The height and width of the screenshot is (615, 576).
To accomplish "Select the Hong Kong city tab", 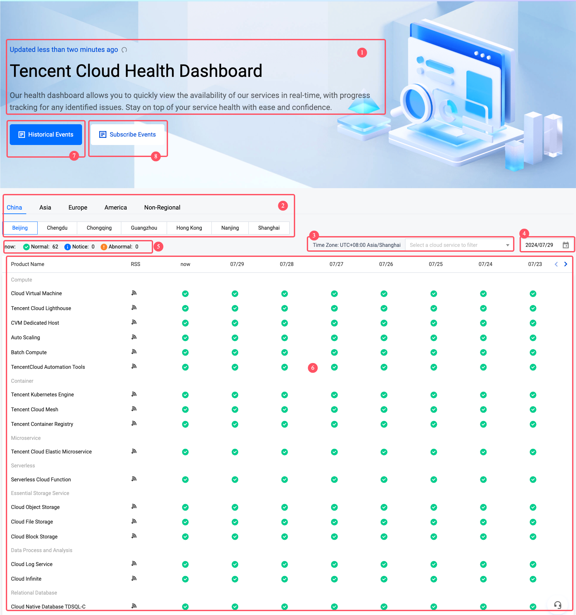I will tap(189, 228).
